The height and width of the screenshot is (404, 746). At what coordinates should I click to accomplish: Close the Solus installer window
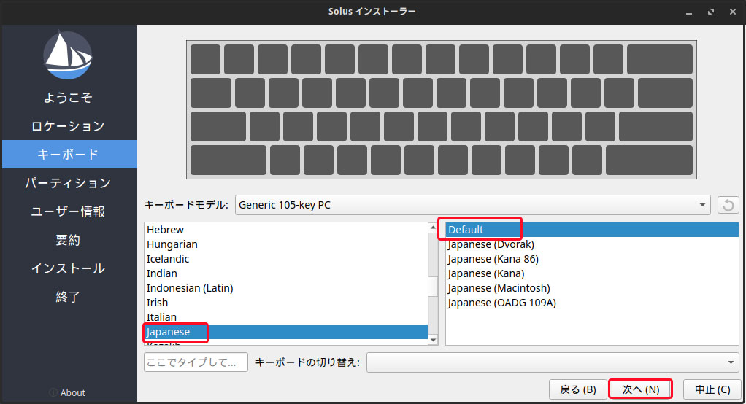(731, 12)
